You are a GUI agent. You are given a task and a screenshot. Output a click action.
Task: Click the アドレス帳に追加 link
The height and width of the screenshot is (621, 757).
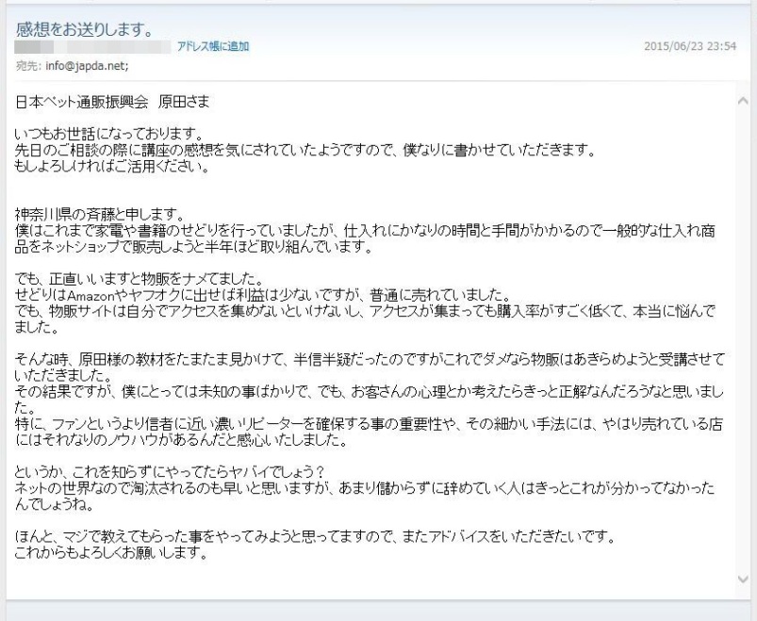click(213, 46)
